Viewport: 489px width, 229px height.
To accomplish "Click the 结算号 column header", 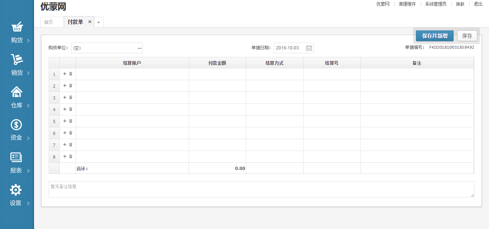I will click(x=332, y=63).
